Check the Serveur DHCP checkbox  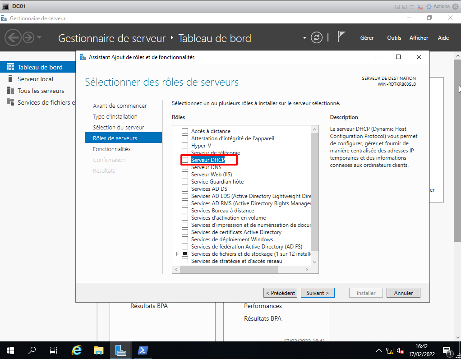pyautogui.click(x=185, y=160)
